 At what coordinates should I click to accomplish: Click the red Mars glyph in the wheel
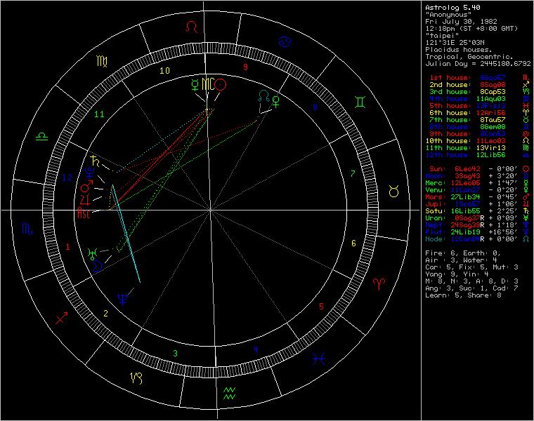[x=86, y=187]
